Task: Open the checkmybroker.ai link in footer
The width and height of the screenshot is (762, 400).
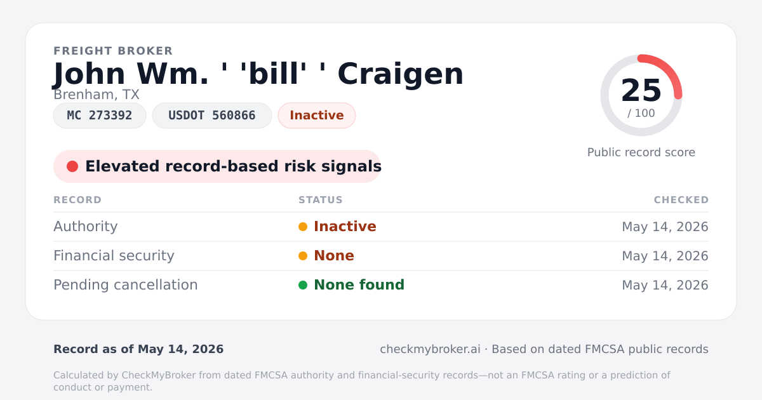Action: click(430, 349)
